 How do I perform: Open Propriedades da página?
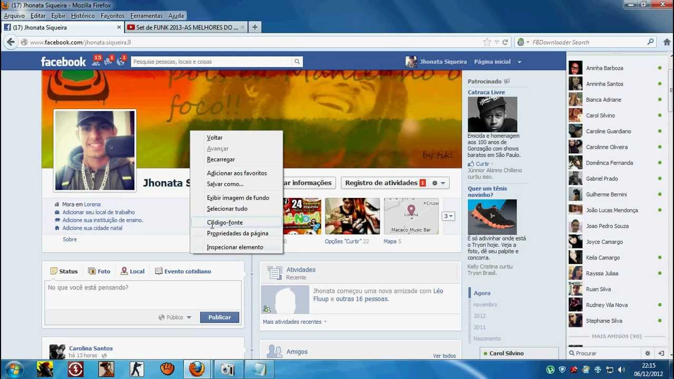tap(236, 234)
